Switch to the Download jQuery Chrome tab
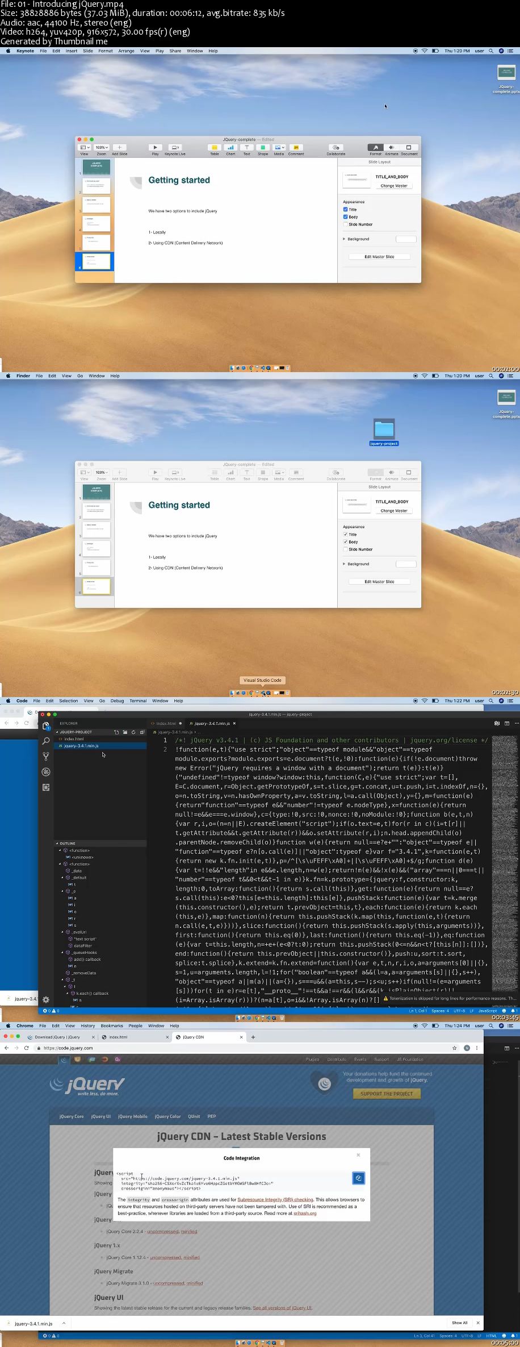This screenshot has height=1347, width=520. [x=61, y=1037]
